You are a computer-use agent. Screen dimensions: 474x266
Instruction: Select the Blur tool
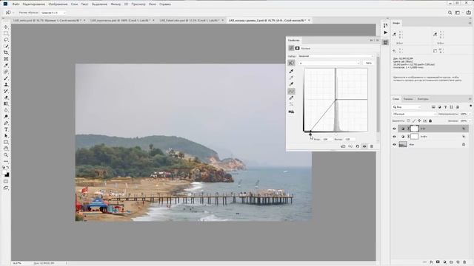point(6,110)
